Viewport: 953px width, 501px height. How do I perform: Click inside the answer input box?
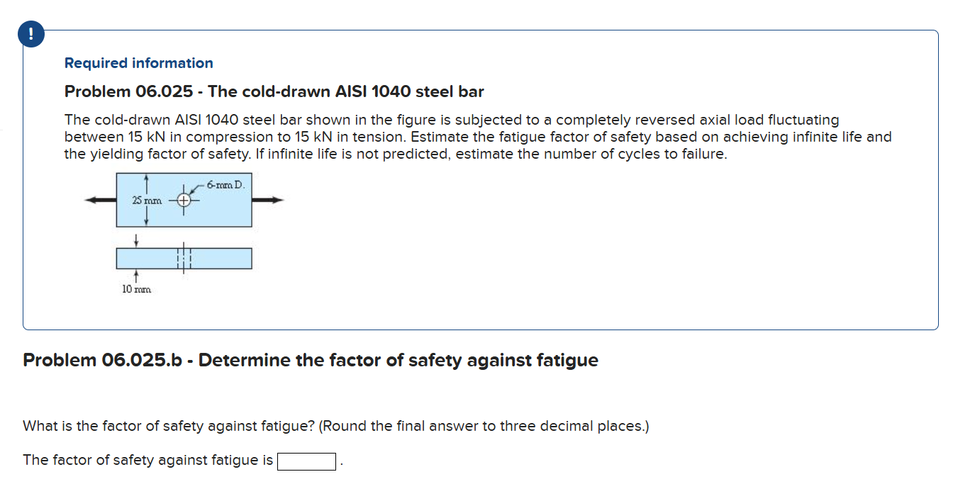click(x=306, y=461)
